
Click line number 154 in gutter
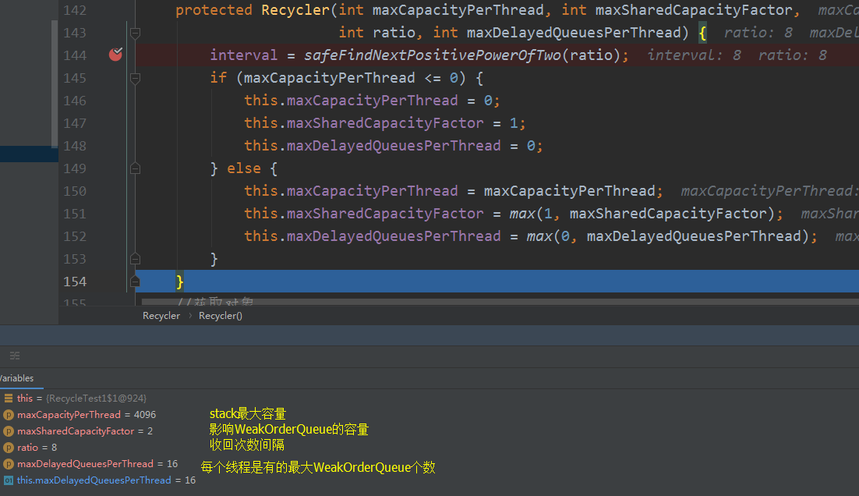pos(75,282)
